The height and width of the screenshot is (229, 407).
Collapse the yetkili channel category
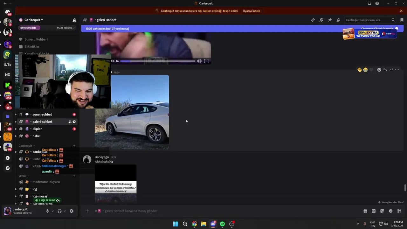(x=24, y=176)
